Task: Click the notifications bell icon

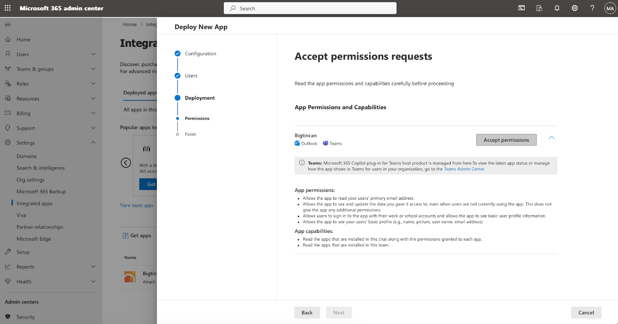Action: pos(557,8)
